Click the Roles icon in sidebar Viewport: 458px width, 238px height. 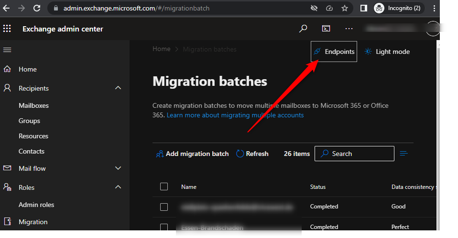tap(7, 187)
